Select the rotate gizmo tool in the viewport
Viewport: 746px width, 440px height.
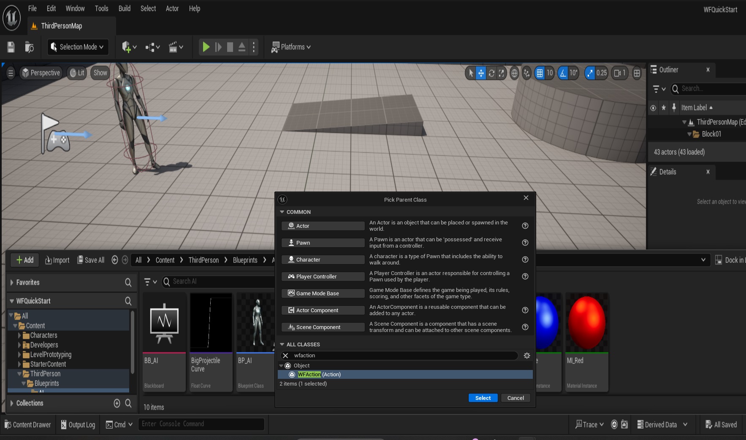click(491, 73)
